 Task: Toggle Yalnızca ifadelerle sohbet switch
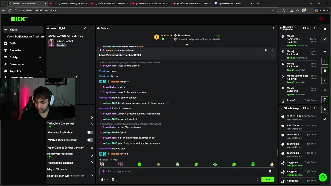[90, 140]
